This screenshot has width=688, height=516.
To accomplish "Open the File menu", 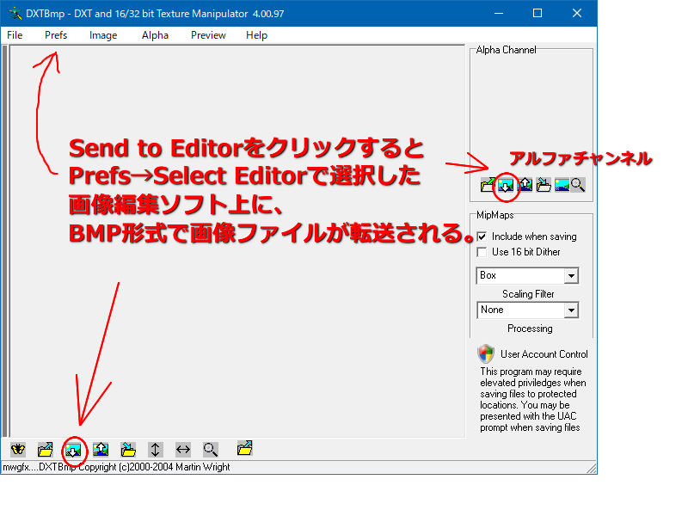I will tap(15, 35).
